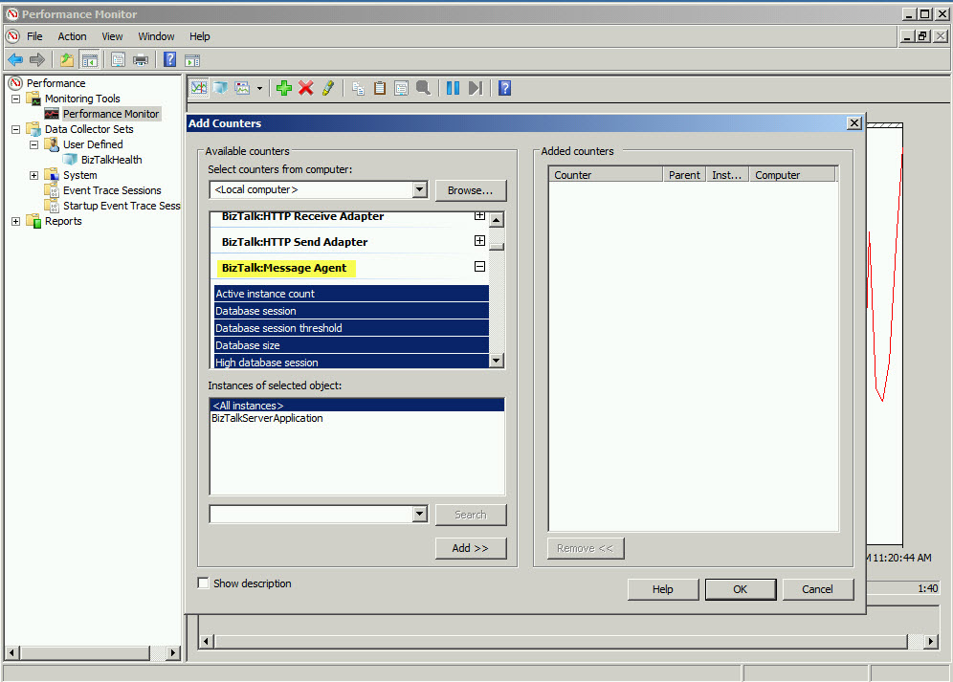Click the Back arrow in the main toolbar
This screenshot has height=682, width=953.
point(15,59)
